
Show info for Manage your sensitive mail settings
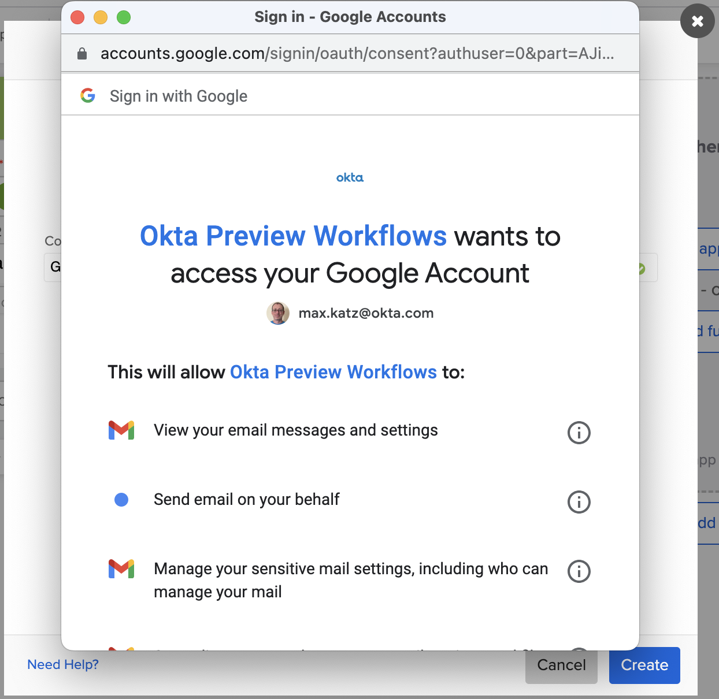point(579,571)
